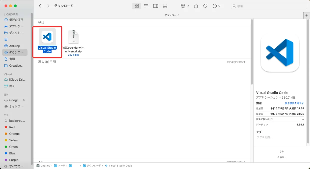Click the 検索 search field
The image size is (310, 169).
click(269, 6)
